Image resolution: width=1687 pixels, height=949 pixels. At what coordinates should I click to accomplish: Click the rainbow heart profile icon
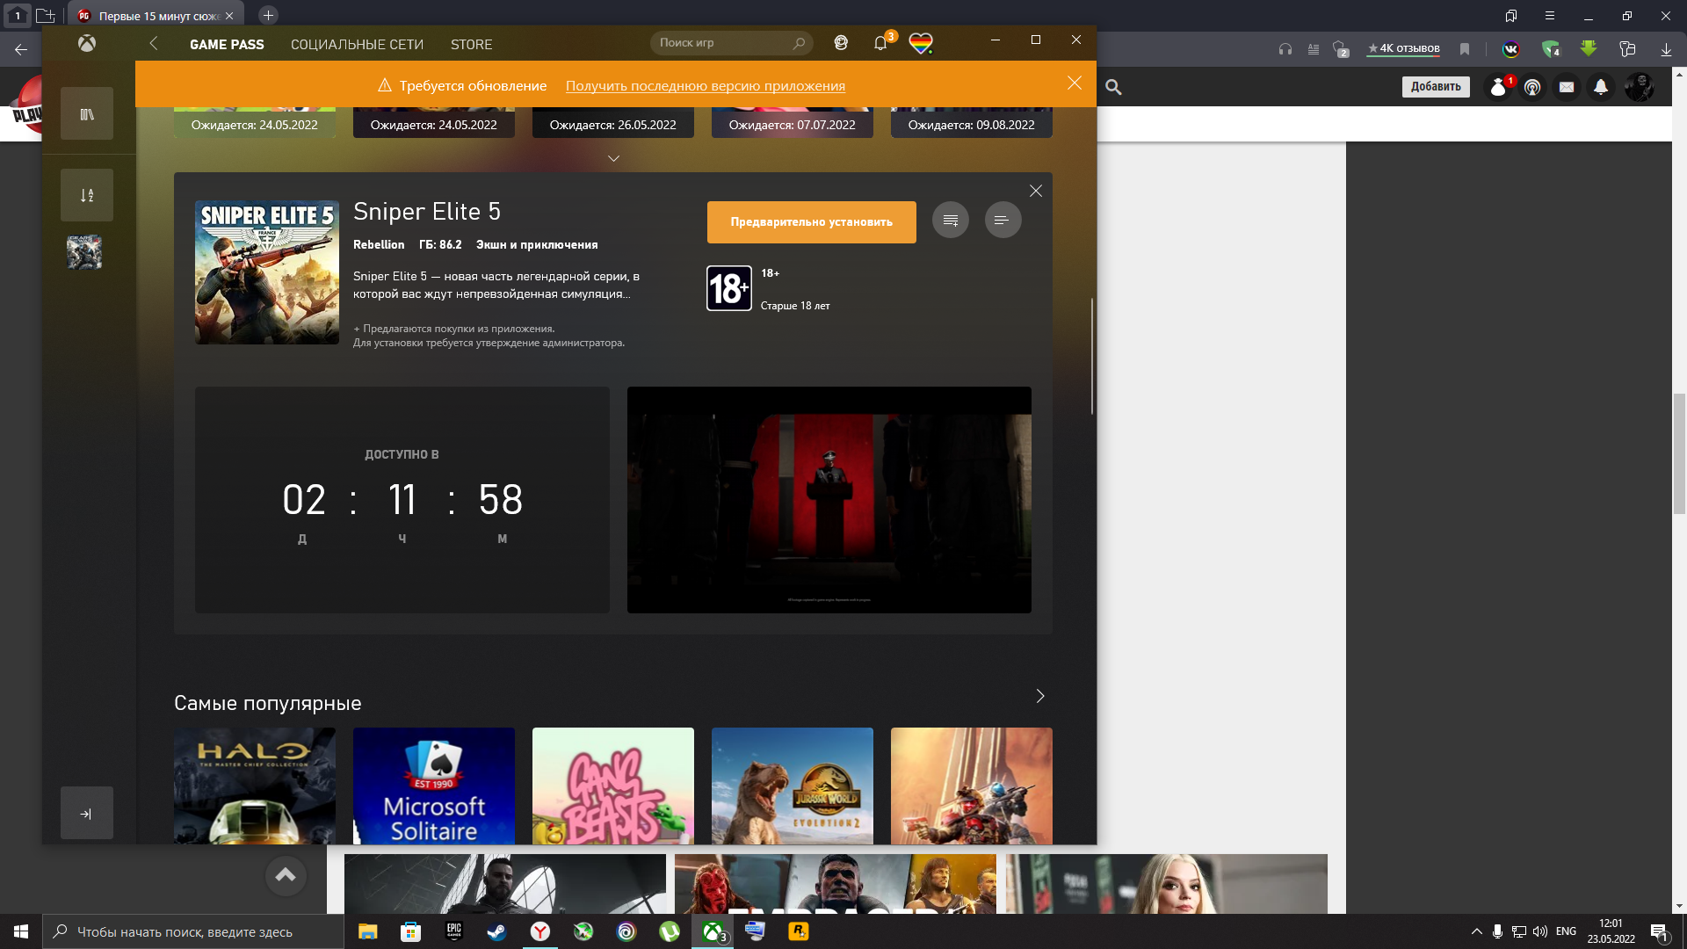(x=920, y=43)
